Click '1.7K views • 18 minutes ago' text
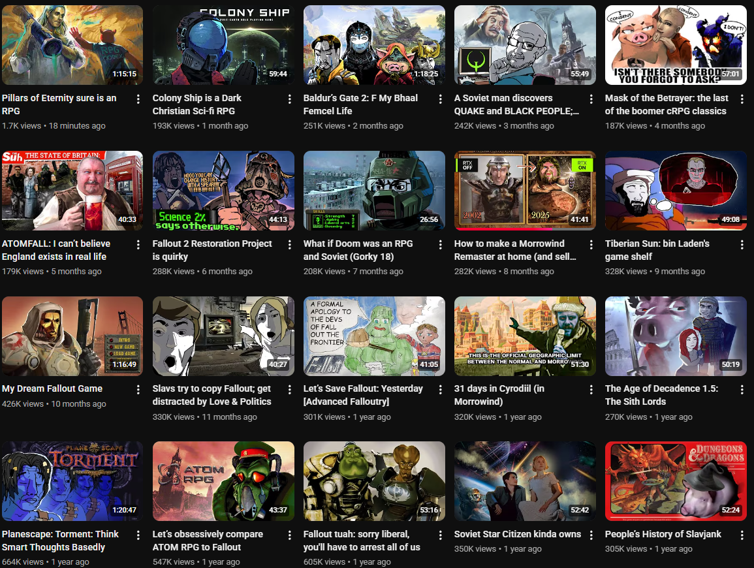 tap(54, 125)
